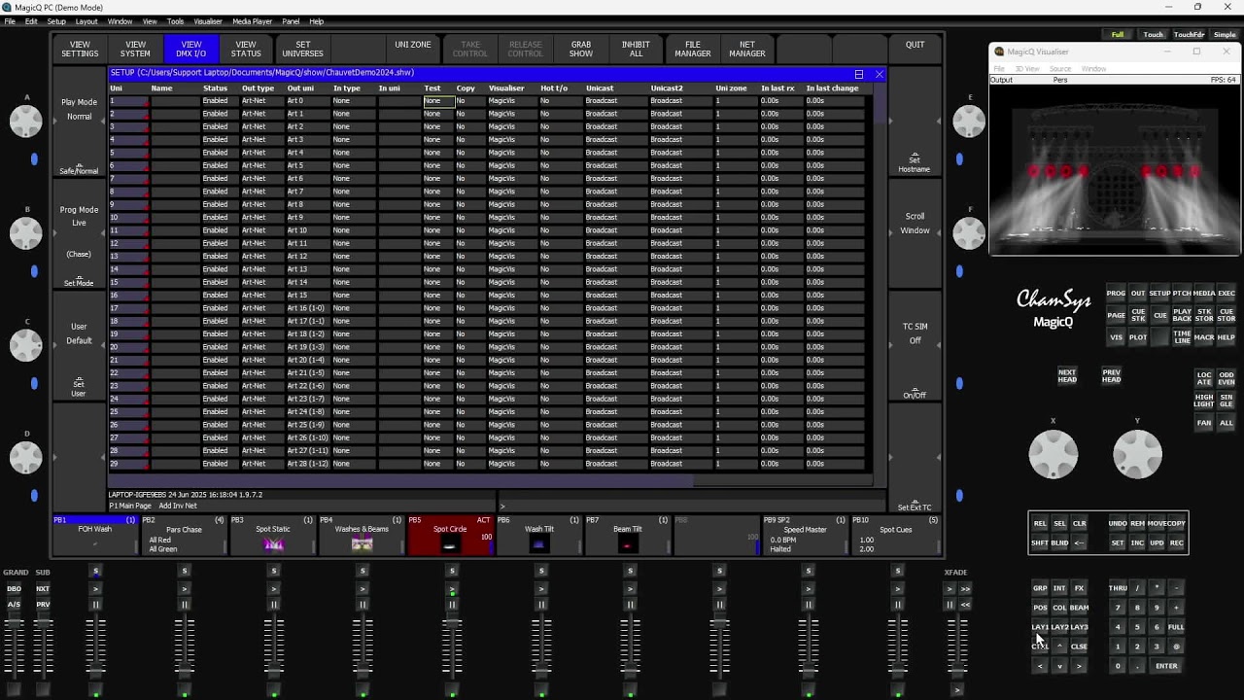Switch to VIEW SETTINGS tab

pos(80,49)
